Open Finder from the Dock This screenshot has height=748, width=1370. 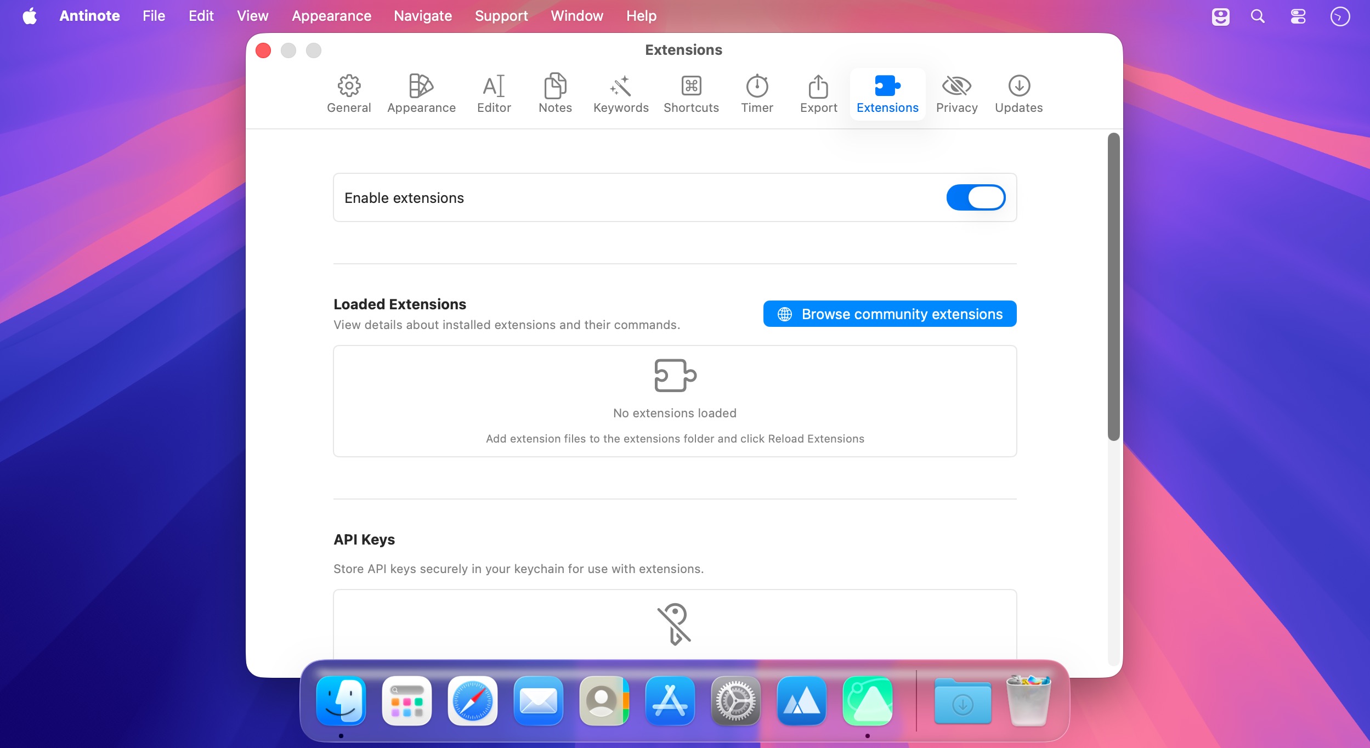point(341,701)
